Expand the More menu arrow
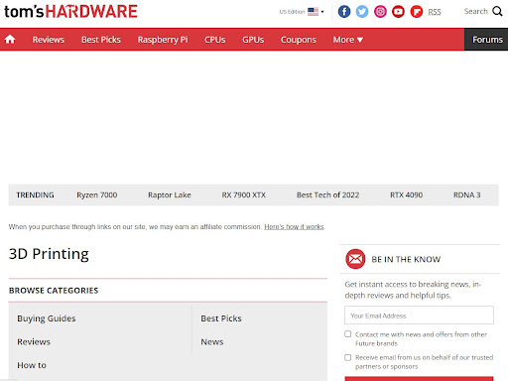 click(360, 40)
